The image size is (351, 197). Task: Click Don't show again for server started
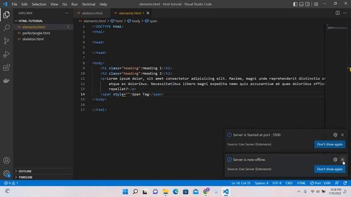(x=330, y=144)
